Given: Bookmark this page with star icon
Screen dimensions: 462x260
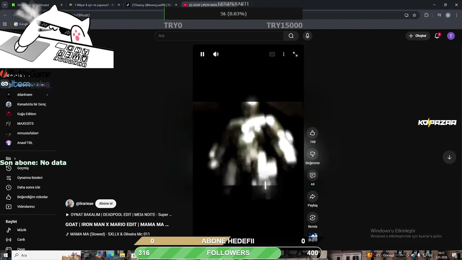Looking at the screenshot, I should click(414, 15).
